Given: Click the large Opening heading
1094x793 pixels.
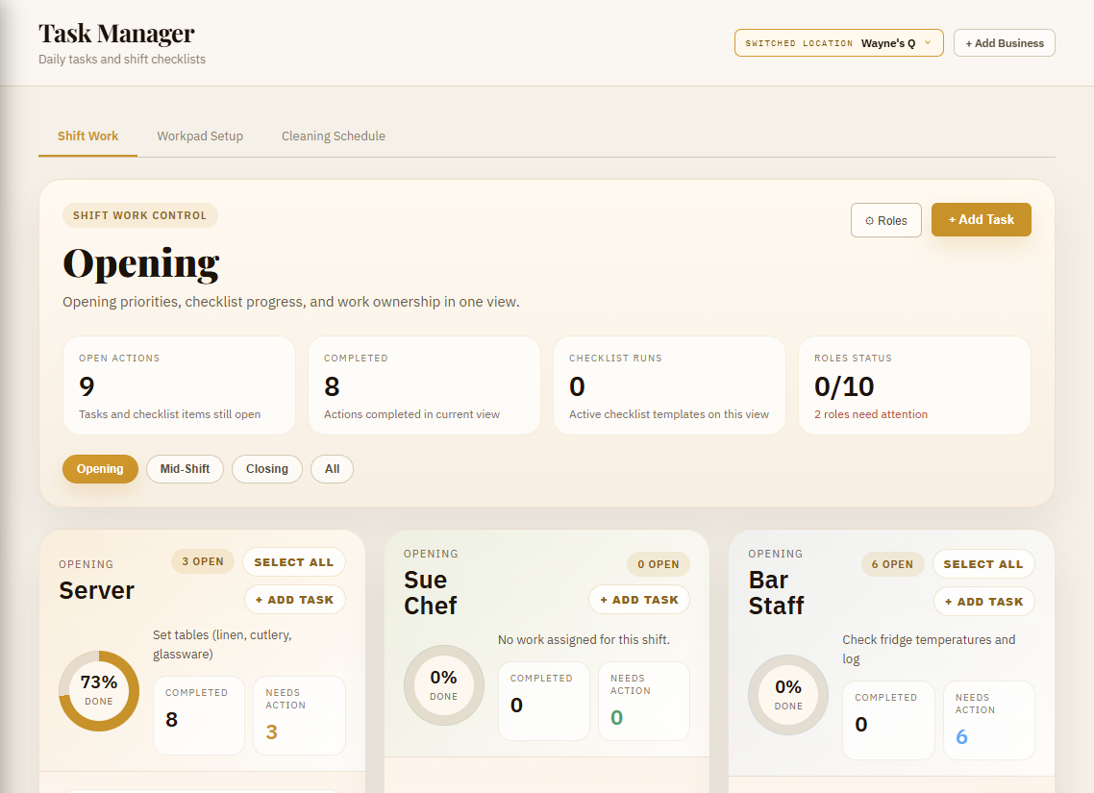Looking at the screenshot, I should tap(141, 263).
